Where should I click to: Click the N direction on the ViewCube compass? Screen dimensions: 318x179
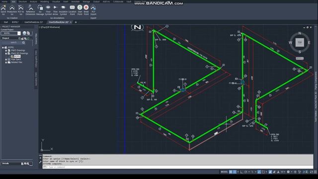pyautogui.click(x=300, y=33)
